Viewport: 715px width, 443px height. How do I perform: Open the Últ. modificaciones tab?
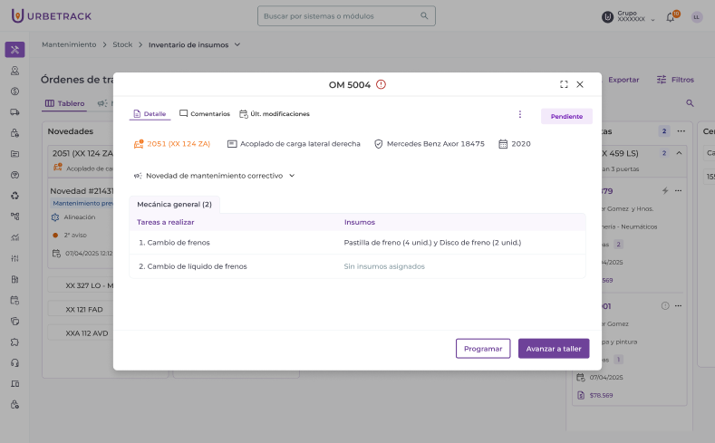275,114
